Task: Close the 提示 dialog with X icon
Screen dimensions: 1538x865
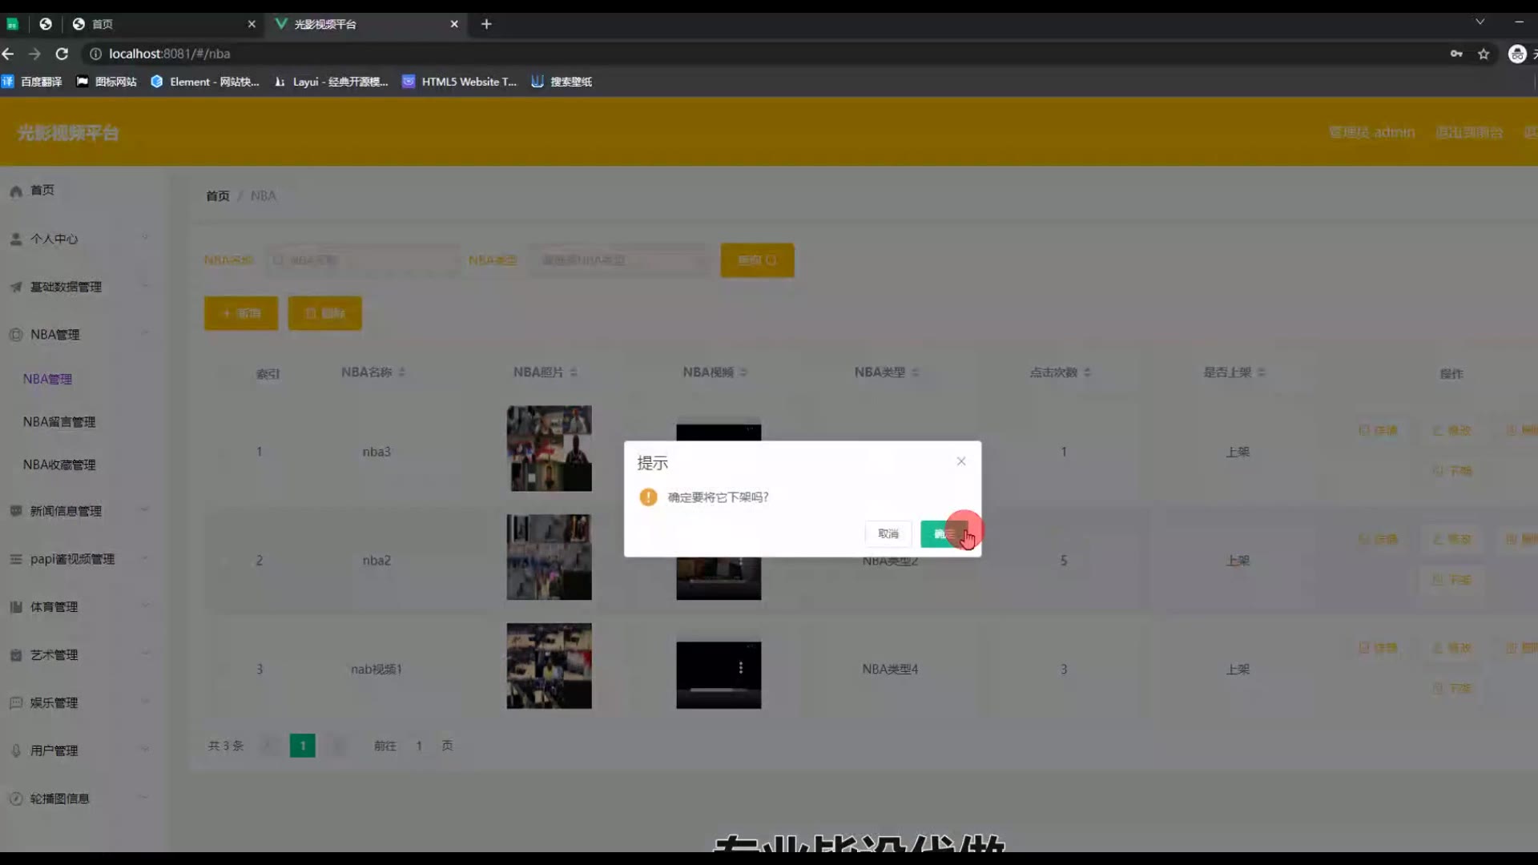Action: pyautogui.click(x=960, y=461)
